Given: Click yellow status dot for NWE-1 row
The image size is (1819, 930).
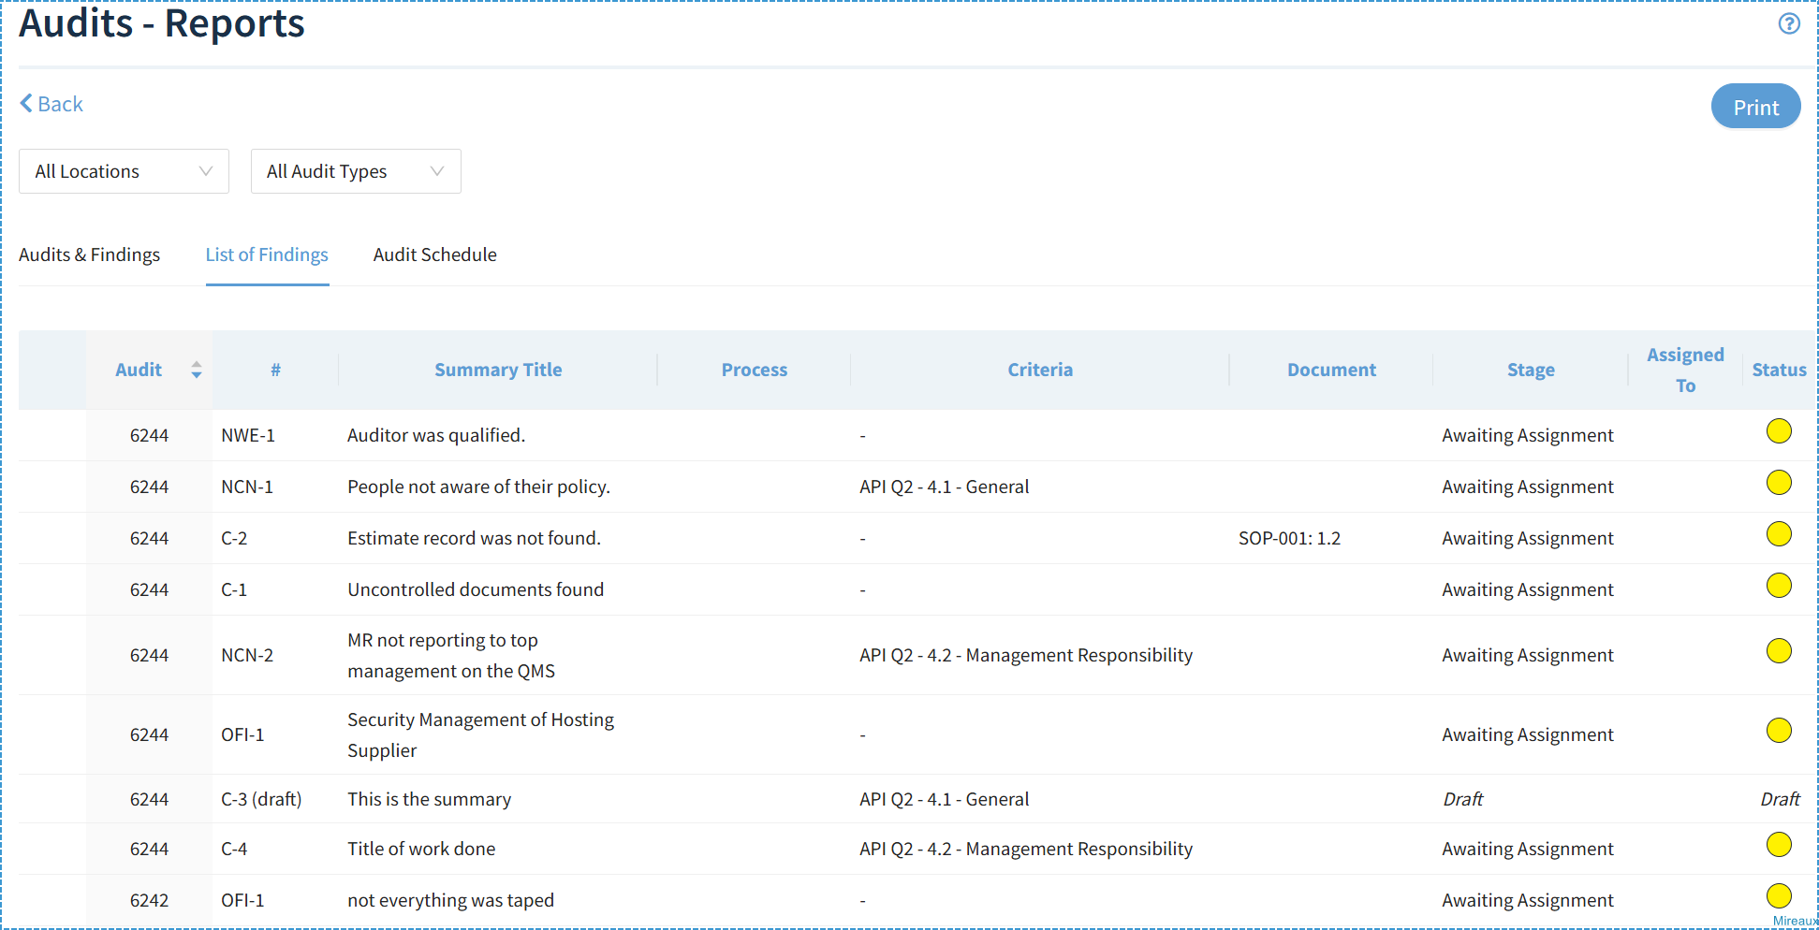Looking at the screenshot, I should click(x=1779, y=431).
